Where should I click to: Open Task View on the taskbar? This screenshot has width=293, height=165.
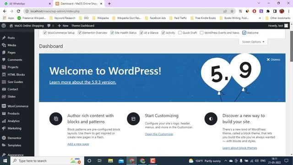100,161
